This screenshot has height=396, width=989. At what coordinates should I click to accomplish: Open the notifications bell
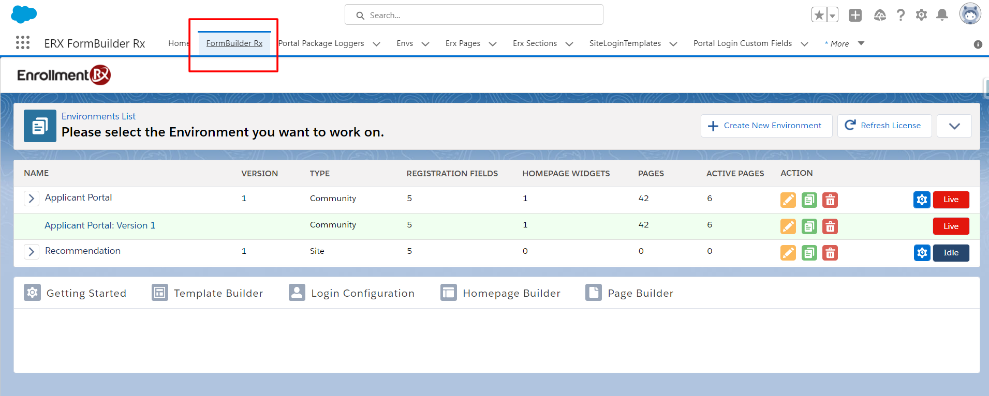(942, 15)
